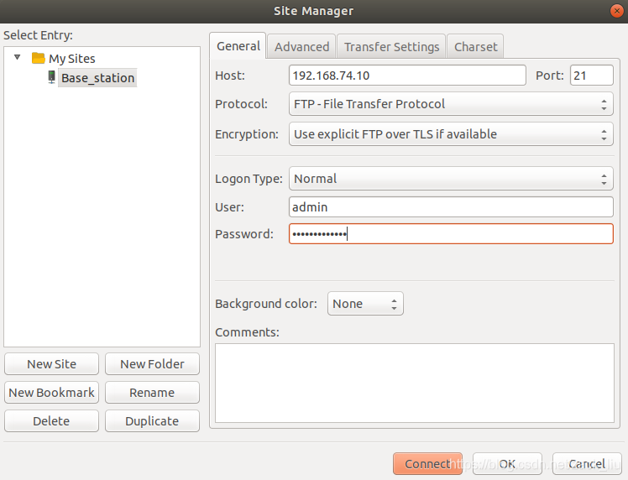Switch to the Advanced tab
This screenshot has height=480, width=628.
[301, 46]
